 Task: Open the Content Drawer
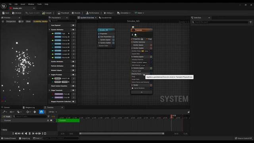(9, 138)
